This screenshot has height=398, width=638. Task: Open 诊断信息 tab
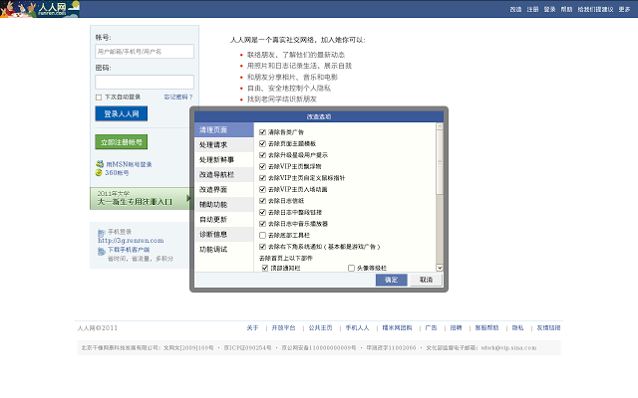(x=223, y=235)
